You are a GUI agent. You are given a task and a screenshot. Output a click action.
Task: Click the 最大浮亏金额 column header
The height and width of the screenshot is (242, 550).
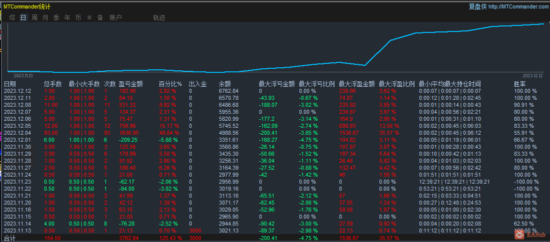coord(276,84)
